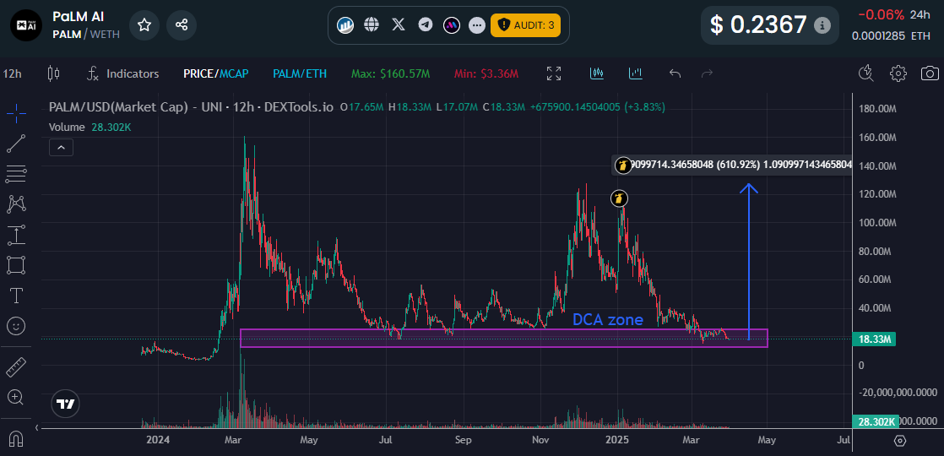Screen dimensions: 944x456
Task: Switch chart to MCAP mode
Action: (234, 73)
